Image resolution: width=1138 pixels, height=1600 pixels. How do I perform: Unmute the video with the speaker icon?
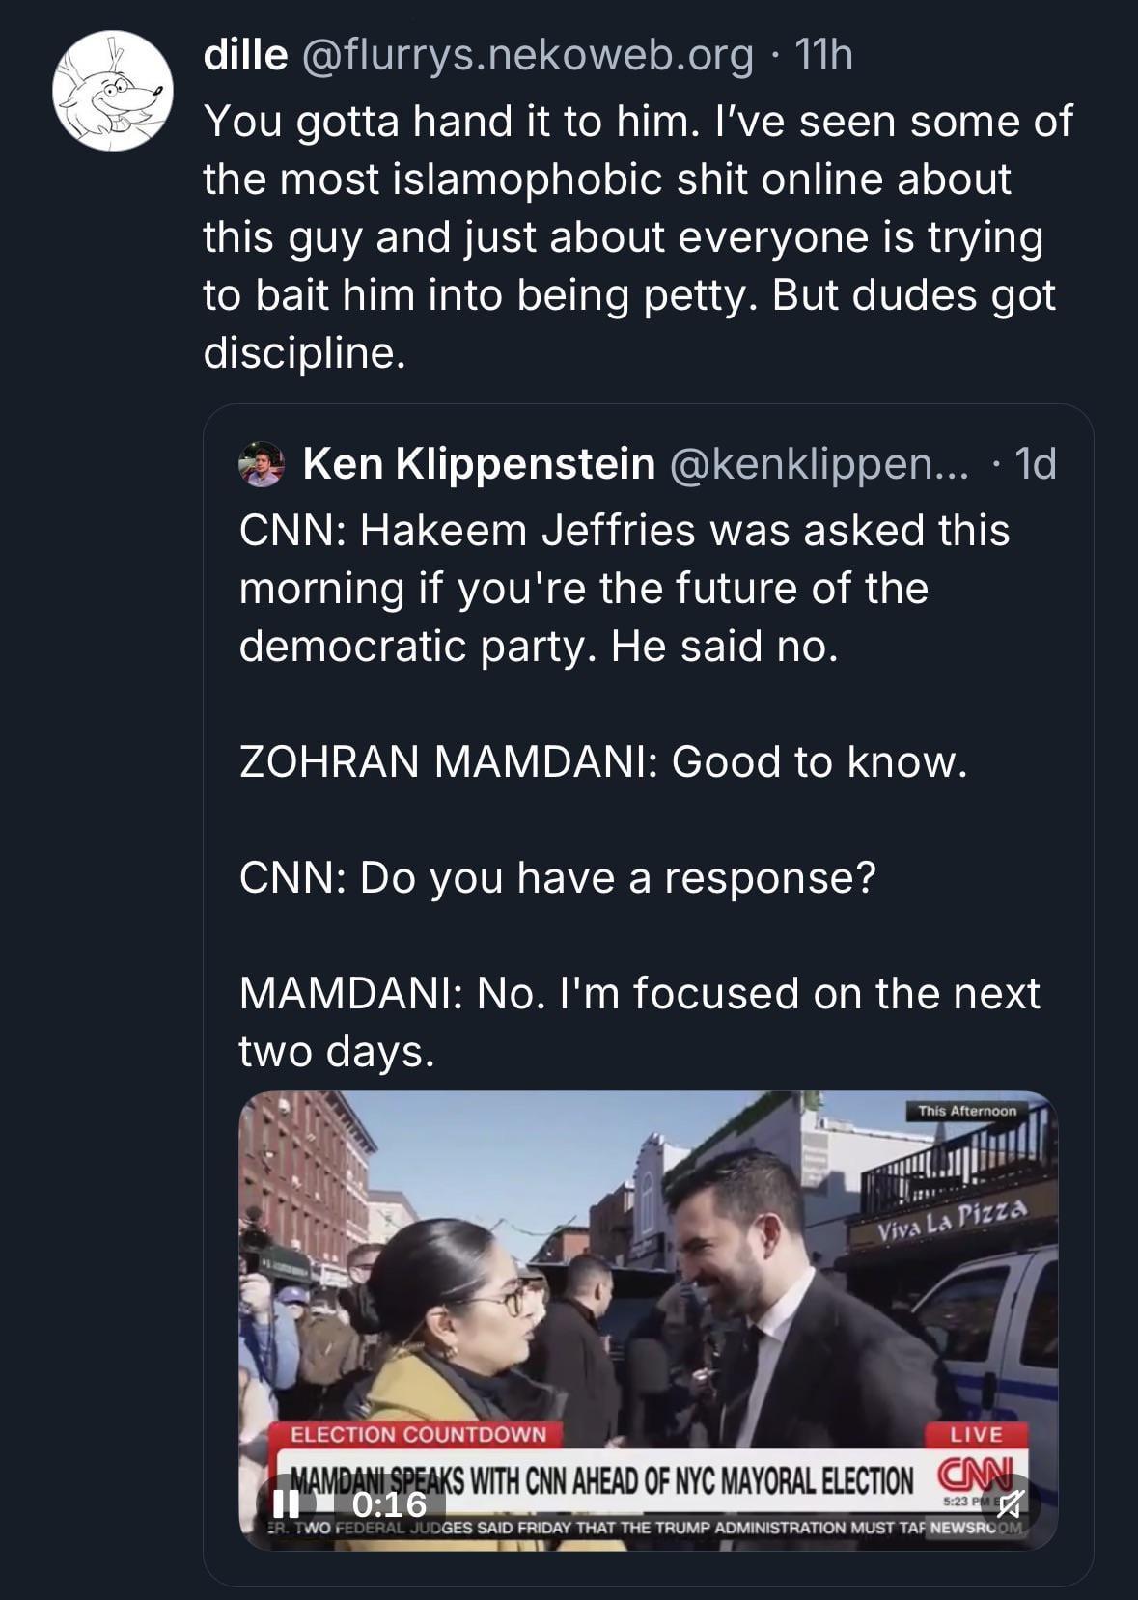click(1011, 1503)
